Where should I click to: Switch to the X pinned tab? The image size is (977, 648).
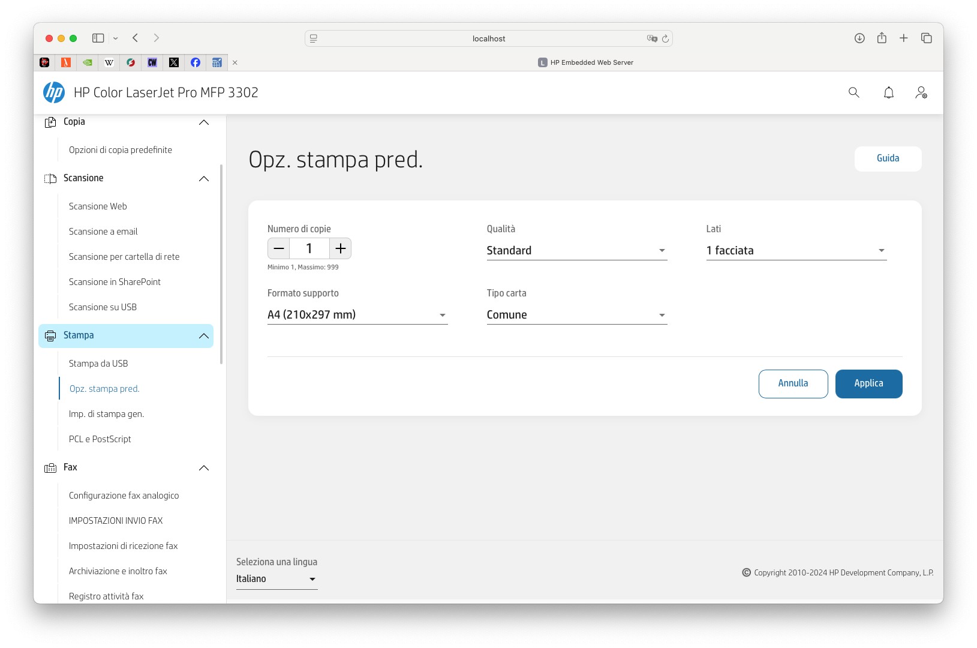174,62
